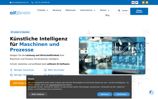Open the Unternehmen menu item
Viewport: 158px width, 99px height.
coord(86,10)
